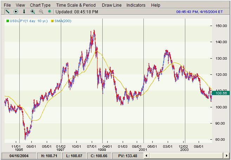Click the PV: 133.48 status value
231x160 pixels.
[128, 156]
